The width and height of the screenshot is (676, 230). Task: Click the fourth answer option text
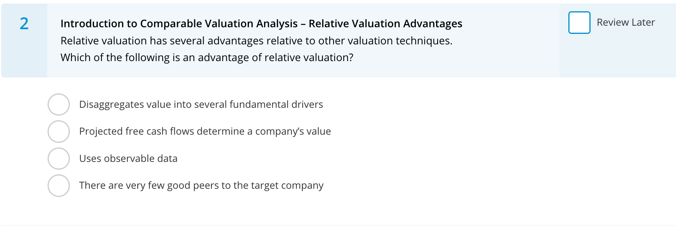tap(201, 186)
